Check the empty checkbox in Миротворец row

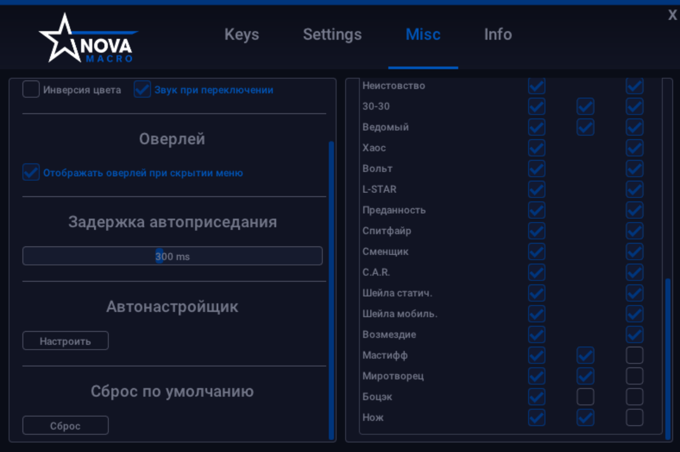pos(635,376)
